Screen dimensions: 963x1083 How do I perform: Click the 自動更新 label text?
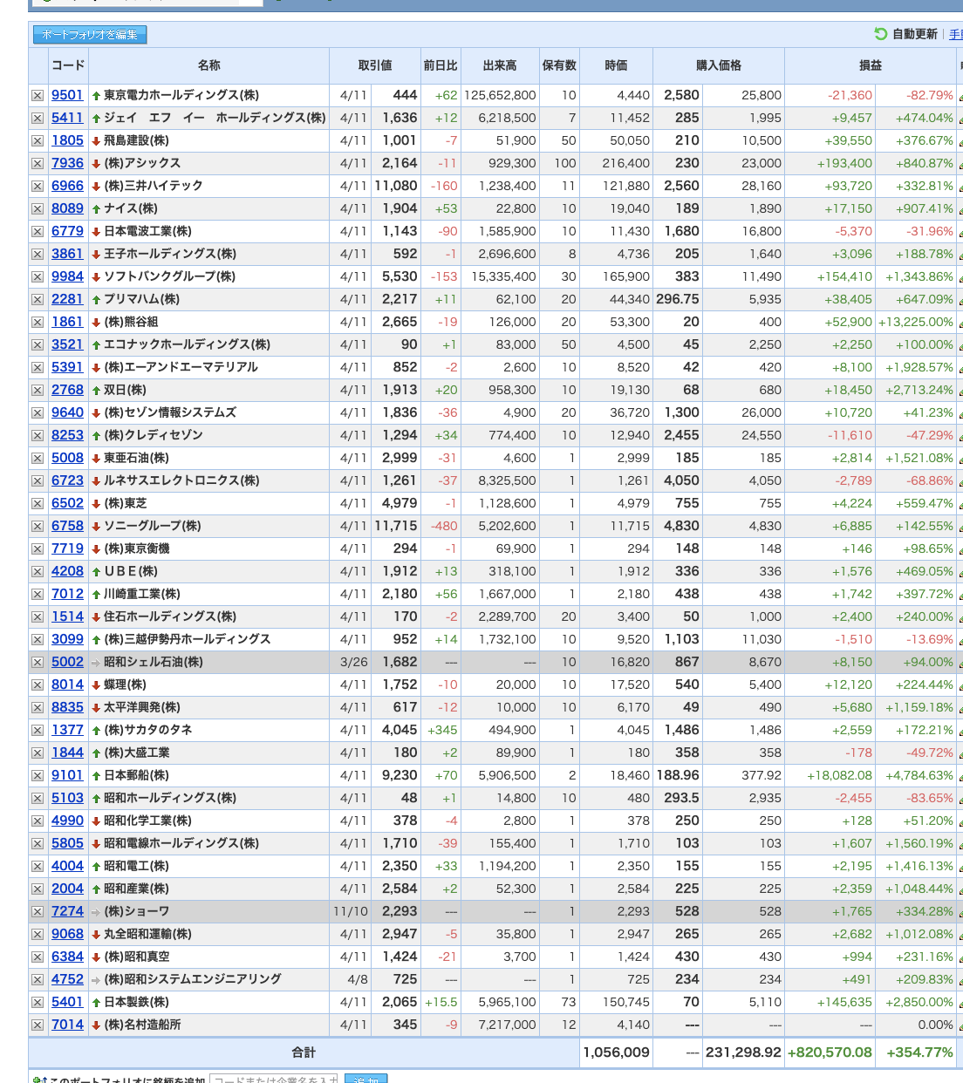click(915, 34)
